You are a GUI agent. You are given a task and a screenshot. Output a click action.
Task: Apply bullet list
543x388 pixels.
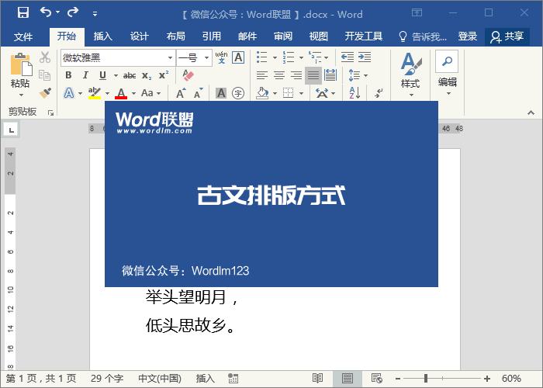pyautogui.click(x=262, y=57)
